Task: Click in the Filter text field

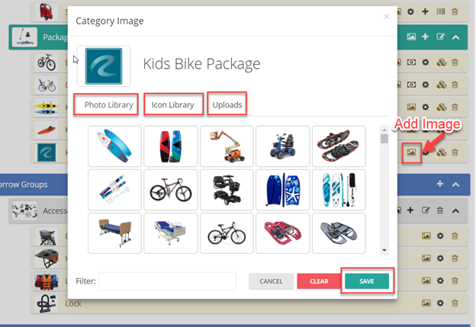Action: point(167,281)
